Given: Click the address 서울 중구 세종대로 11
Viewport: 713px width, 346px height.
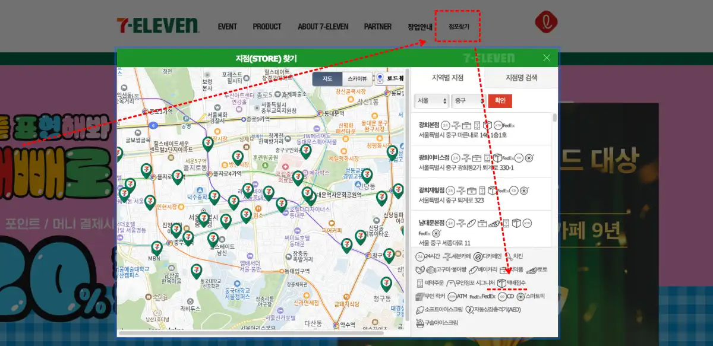Looking at the screenshot, I should (444, 243).
